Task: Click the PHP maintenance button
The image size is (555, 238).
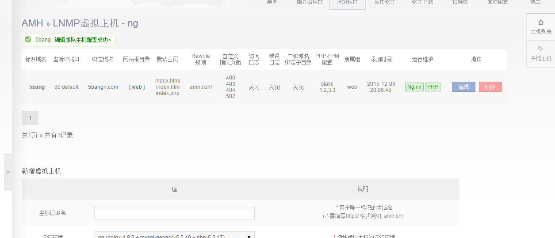Action: 433,87
